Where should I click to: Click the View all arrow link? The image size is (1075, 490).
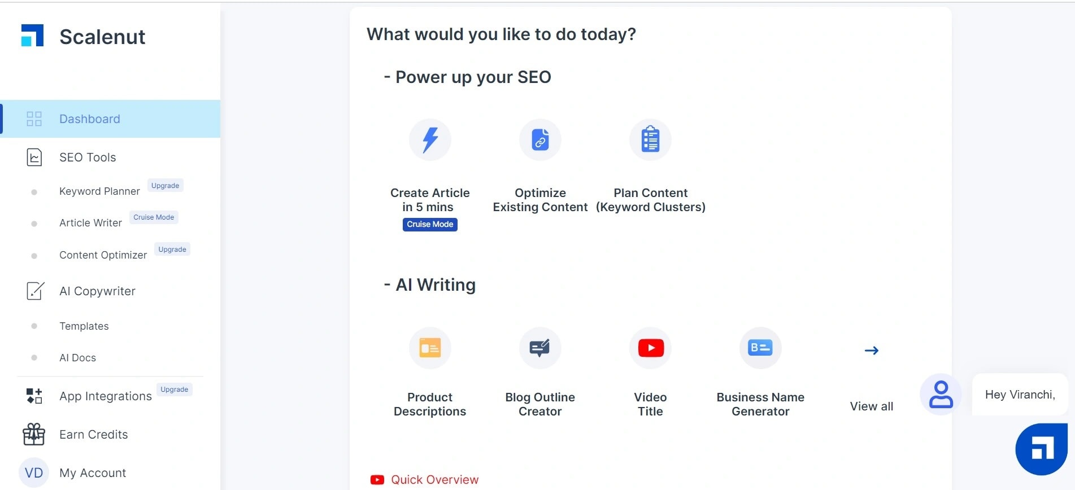(x=871, y=351)
